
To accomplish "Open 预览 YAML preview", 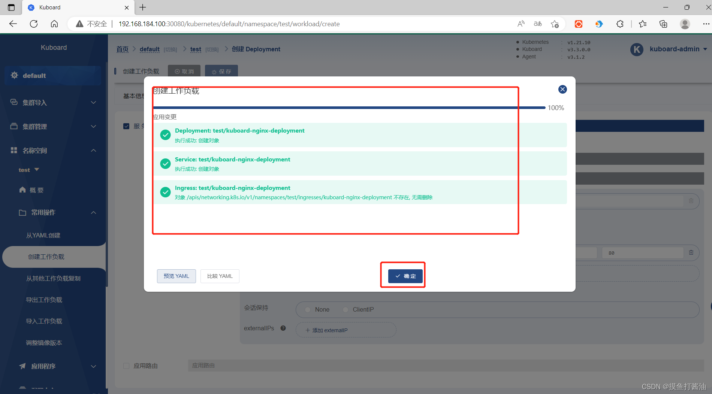I will pos(176,276).
